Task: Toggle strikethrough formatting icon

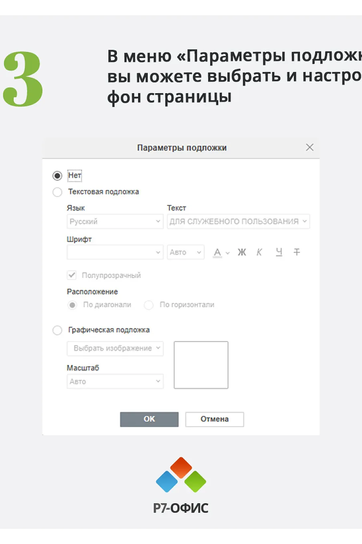Action: (x=297, y=252)
